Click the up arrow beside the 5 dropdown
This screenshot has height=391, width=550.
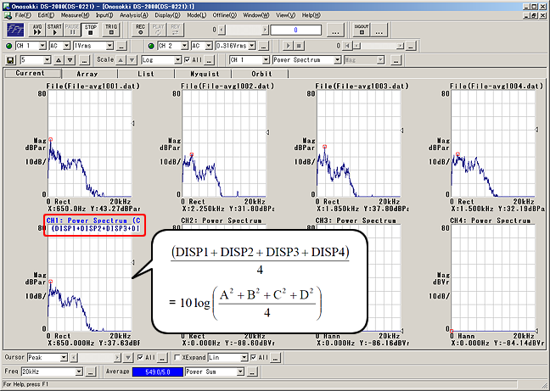[x=59, y=60]
